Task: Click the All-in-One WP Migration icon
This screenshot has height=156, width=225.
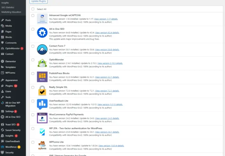Action: [2, 103]
